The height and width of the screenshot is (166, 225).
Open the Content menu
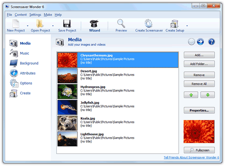tap(21, 15)
